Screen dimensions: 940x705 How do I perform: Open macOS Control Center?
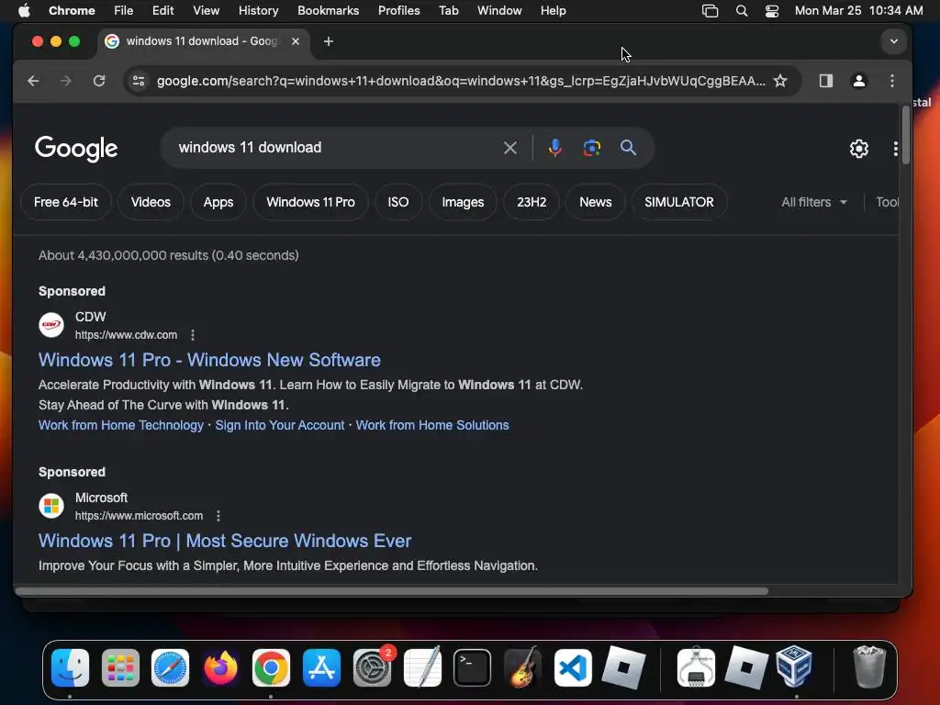[x=771, y=11]
